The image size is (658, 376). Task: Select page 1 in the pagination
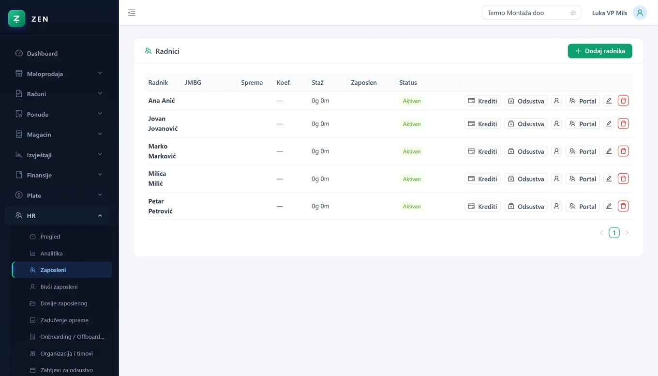coord(614,233)
